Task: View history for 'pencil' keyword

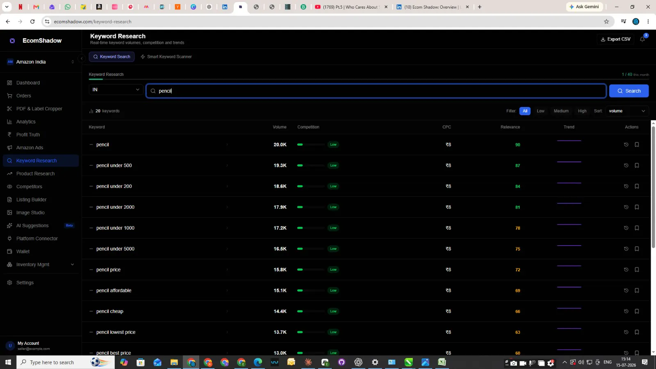Action: [x=626, y=145]
